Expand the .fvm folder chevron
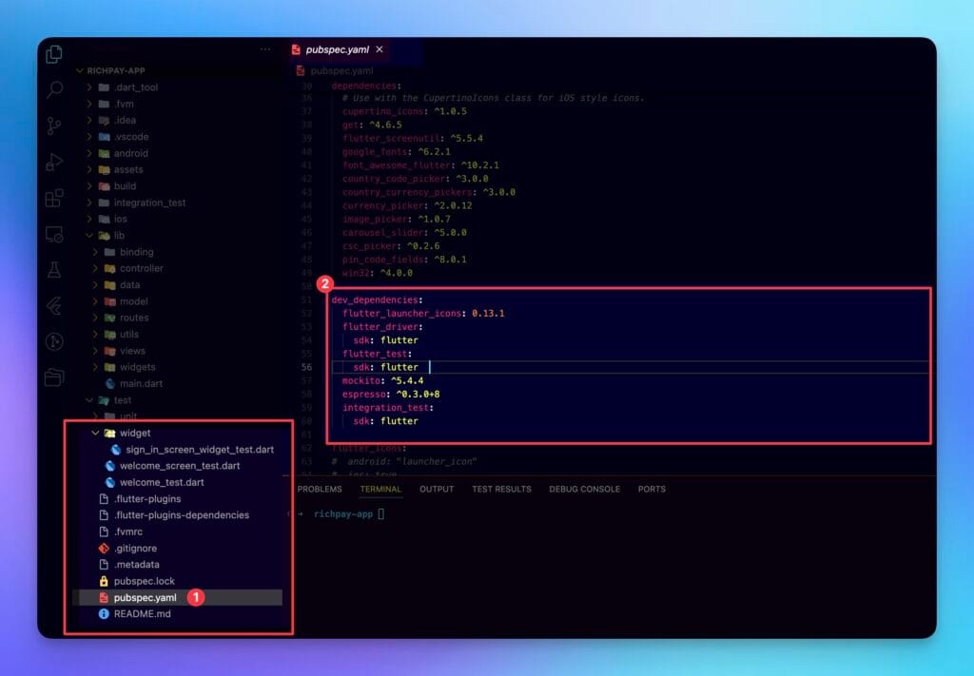The width and height of the screenshot is (974, 676). coord(89,104)
